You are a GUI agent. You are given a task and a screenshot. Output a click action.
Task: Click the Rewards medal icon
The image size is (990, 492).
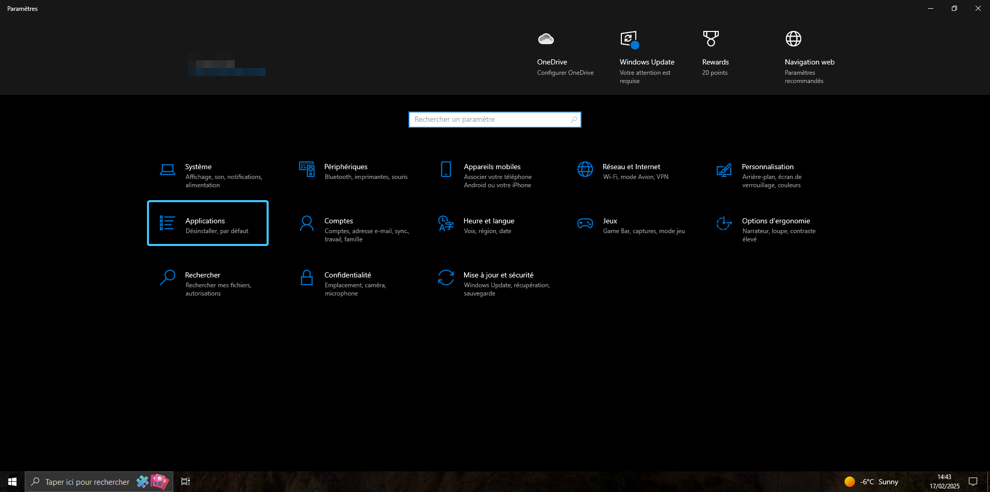[x=711, y=39]
